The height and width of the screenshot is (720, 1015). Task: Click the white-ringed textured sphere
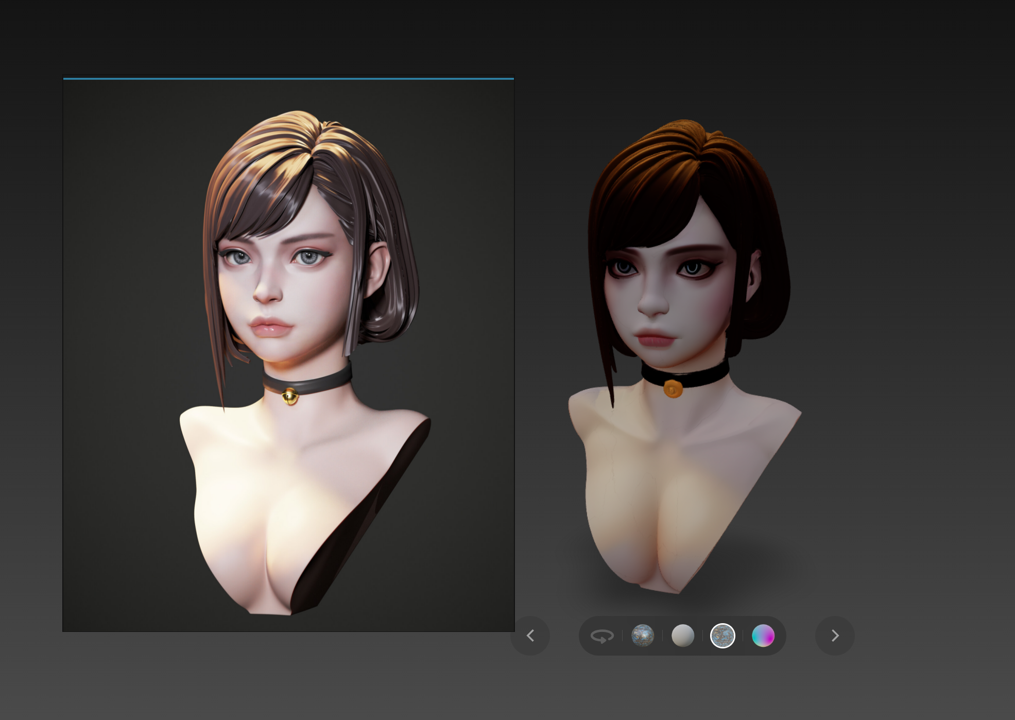click(x=722, y=636)
